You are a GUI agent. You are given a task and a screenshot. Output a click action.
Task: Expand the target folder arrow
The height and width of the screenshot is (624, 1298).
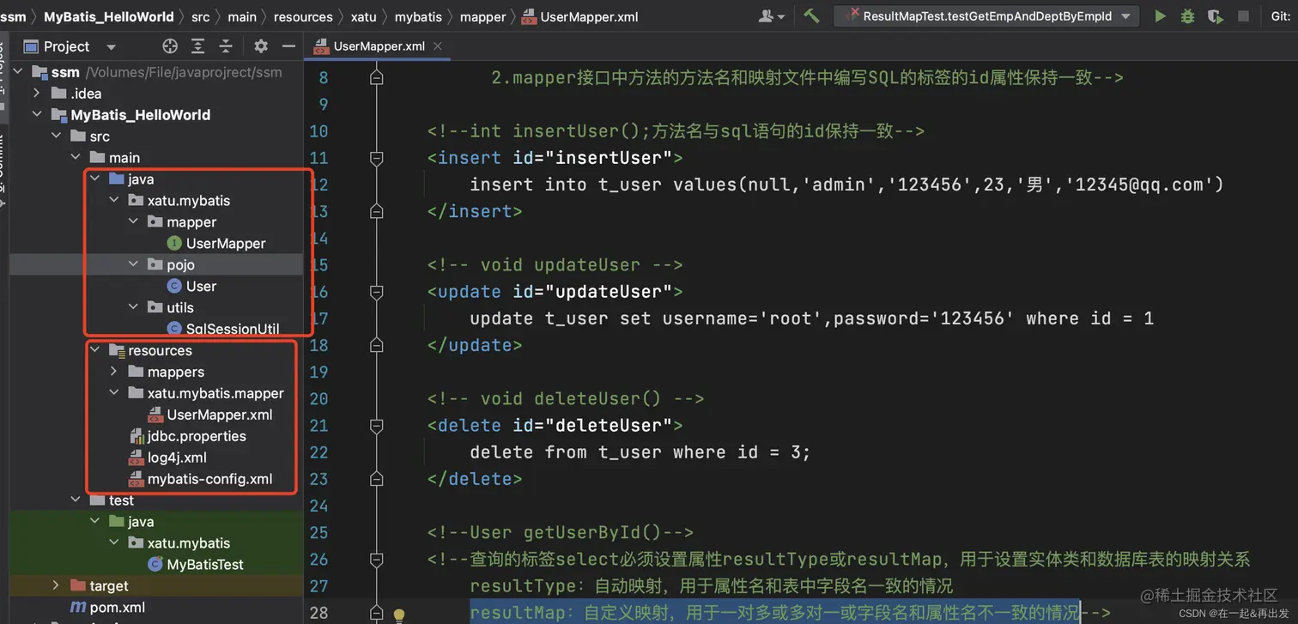coord(56,585)
